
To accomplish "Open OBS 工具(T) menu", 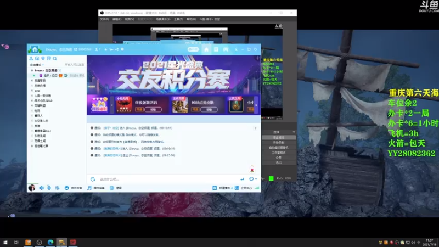I will tap(178, 19).
